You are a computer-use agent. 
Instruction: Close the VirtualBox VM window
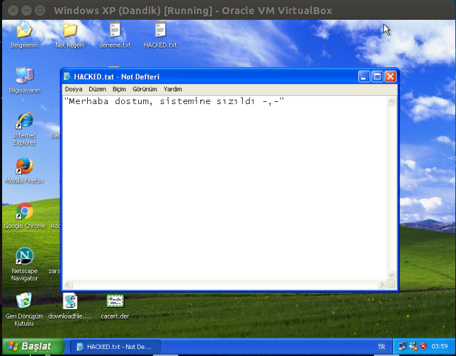coord(13,11)
